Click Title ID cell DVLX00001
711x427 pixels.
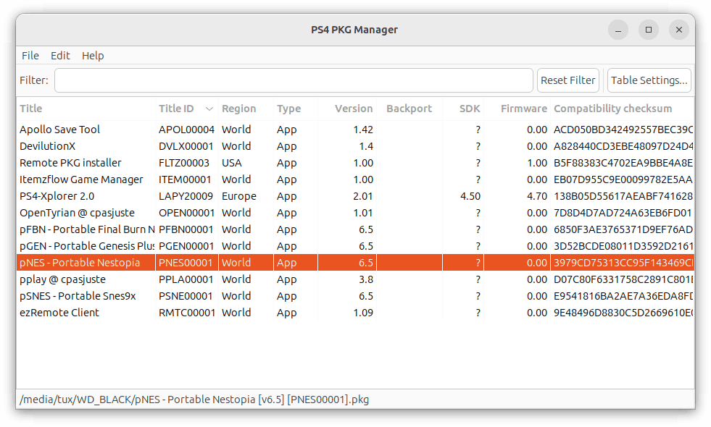[186, 146]
